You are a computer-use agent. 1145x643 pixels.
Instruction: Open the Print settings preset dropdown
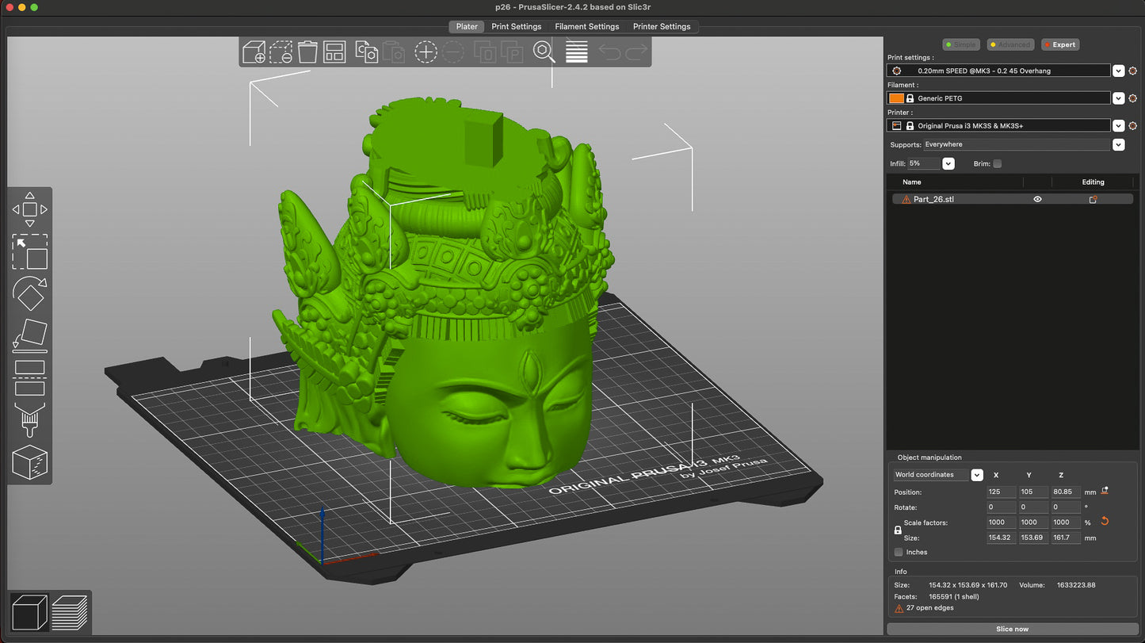click(x=1118, y=71)
